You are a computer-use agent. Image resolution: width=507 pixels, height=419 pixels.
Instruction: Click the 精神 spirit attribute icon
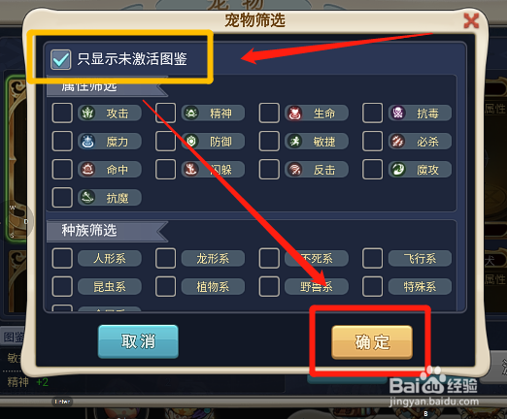coord(191,113)
